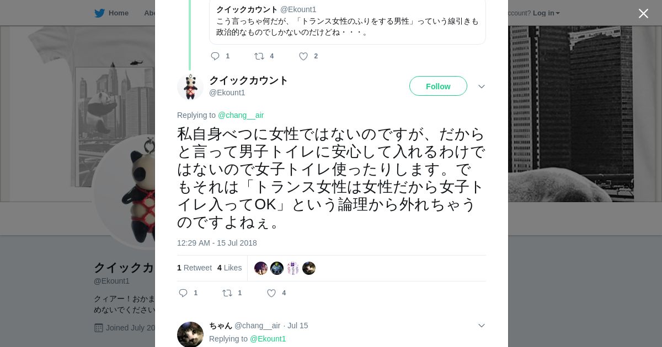Like the top tweet with 2 likes
Image resolution: width=662 pixels, height=347 pixels.
point(303,56)
